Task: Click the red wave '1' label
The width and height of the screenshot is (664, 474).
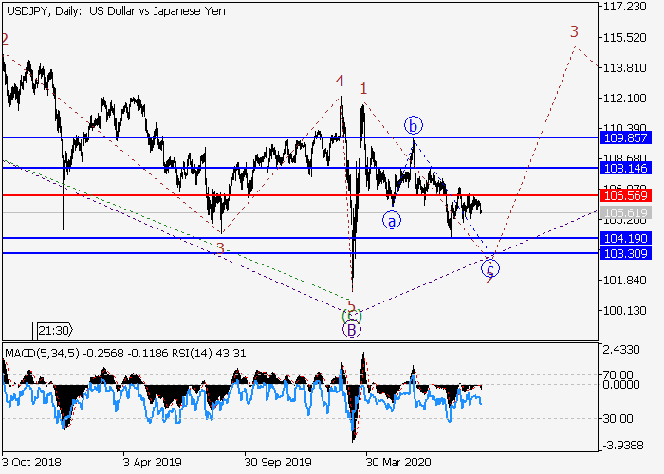Action: [363, 88]
